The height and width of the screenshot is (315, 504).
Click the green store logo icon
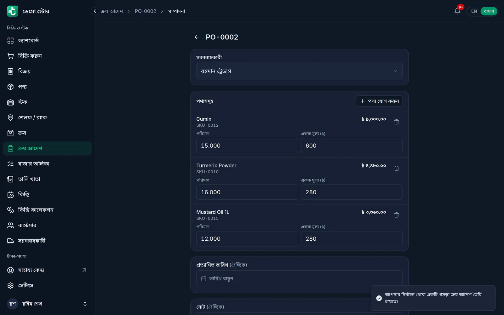click(x=13, y=11)
